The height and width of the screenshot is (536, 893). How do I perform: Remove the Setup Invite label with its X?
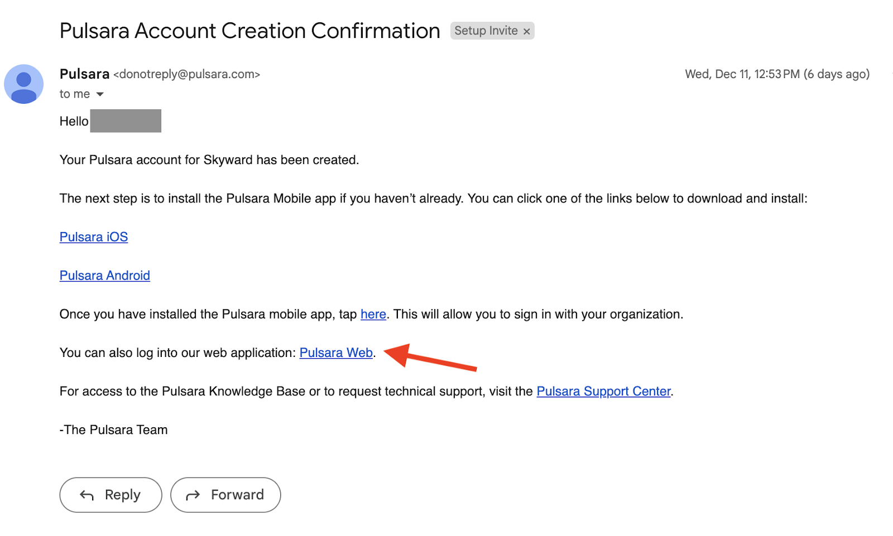coord(526,31)
